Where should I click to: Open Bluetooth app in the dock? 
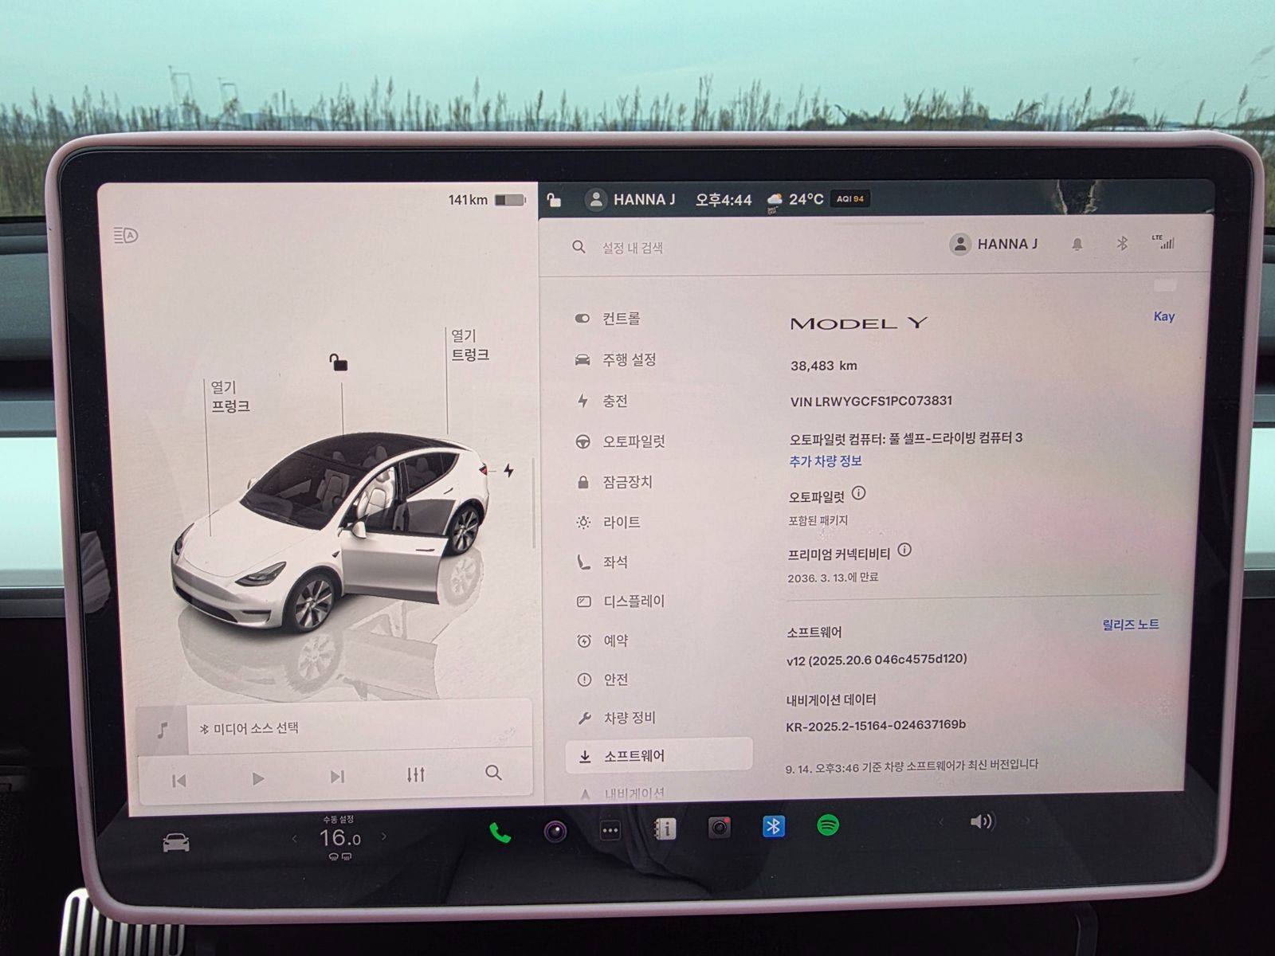click(773, 827)
